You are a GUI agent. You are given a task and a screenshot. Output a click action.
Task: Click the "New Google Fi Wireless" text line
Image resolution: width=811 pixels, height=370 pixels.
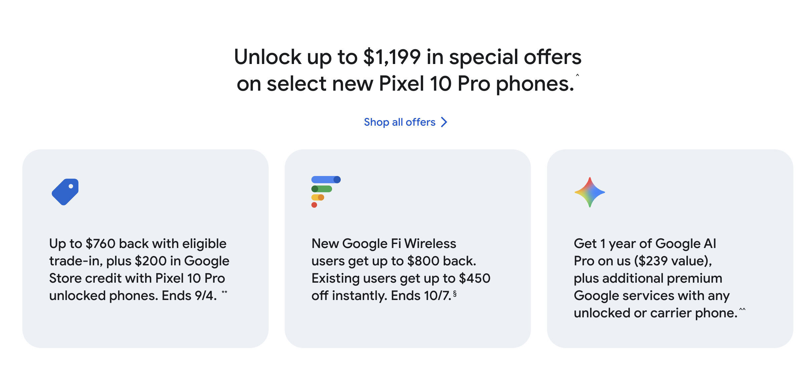(x=383, y=244)
